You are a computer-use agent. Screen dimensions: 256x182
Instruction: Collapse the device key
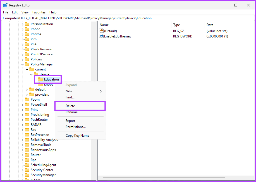32,75
